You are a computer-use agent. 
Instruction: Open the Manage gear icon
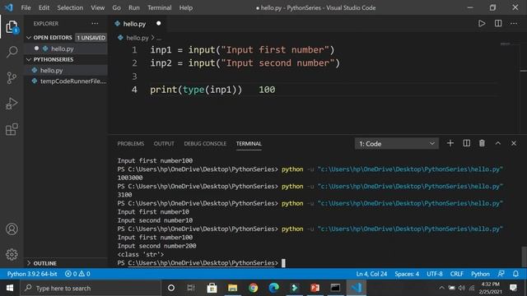12,254
